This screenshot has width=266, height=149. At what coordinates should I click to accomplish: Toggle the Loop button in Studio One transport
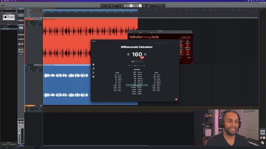(140, 6)
